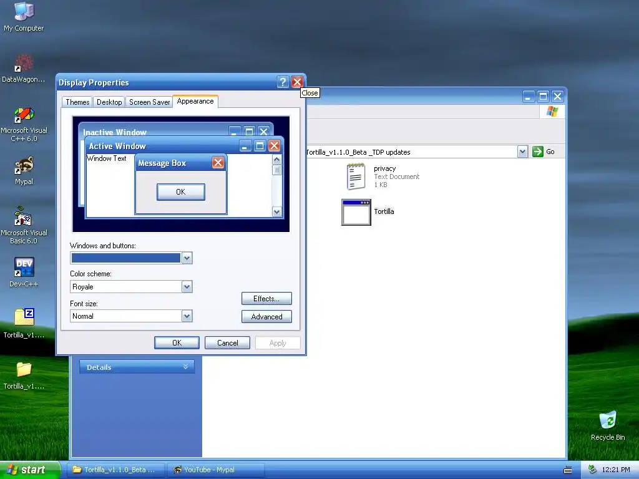Select the Tortilla application icon in Explorer
The image size is (639, 479).
356,212
